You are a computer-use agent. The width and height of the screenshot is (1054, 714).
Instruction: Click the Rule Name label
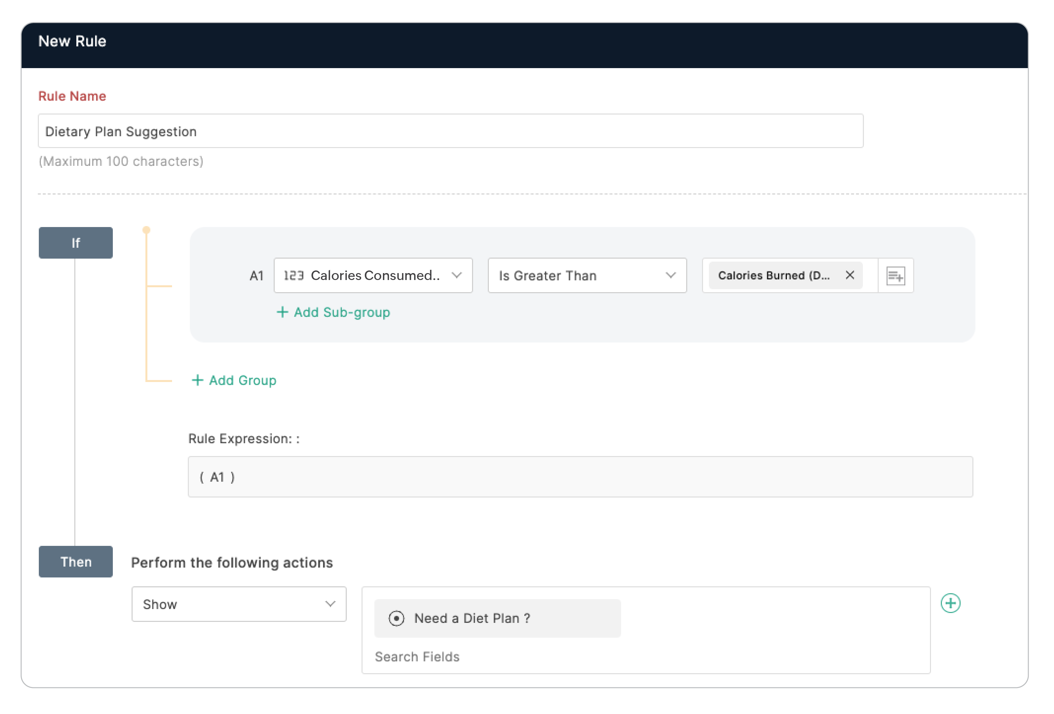click(x=72, y=96)
